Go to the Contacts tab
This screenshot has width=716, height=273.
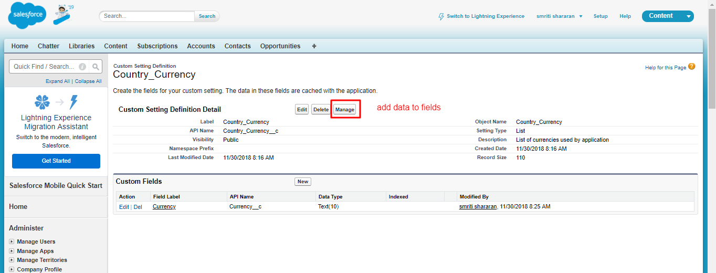tap(238, 46)
